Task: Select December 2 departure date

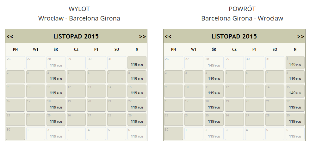Action: tap(56, 133)
